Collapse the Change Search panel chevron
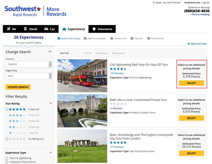 coord(50,52)
